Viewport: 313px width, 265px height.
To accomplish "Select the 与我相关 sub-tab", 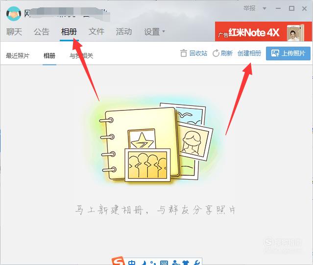I will 81,55.
